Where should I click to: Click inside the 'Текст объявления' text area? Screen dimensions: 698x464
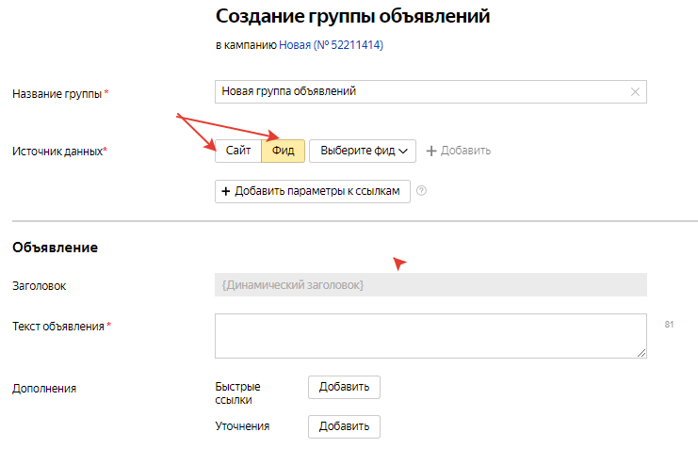pyautogui.click(x=430, y=335)
